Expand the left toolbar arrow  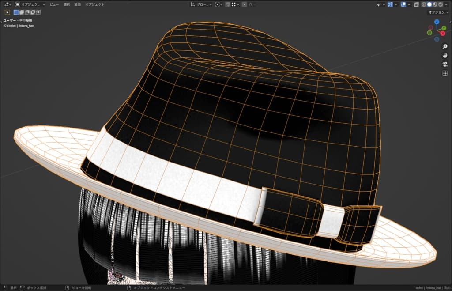coord(1,22)
